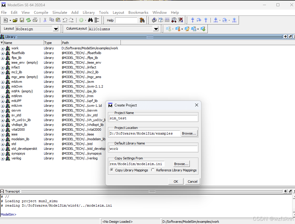Click the Cut scissors icon
The width and height of the screenshot is (295, 224).
(x=45, y=20)
